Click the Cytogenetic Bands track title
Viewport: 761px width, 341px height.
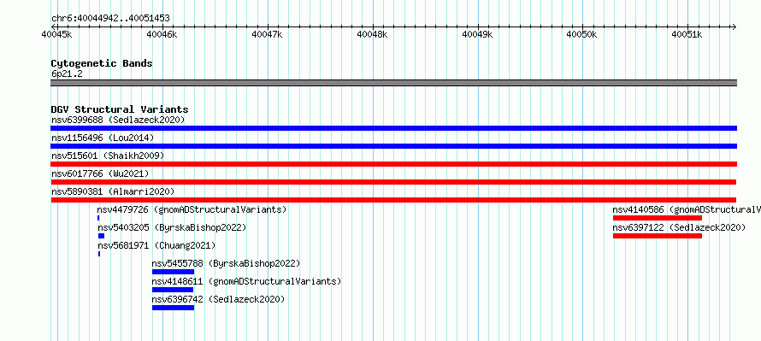point(102,63)
